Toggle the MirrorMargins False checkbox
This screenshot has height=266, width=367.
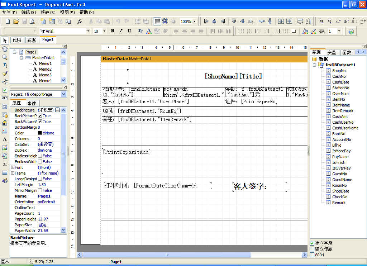pyautogui.click(x=40, y=190)
